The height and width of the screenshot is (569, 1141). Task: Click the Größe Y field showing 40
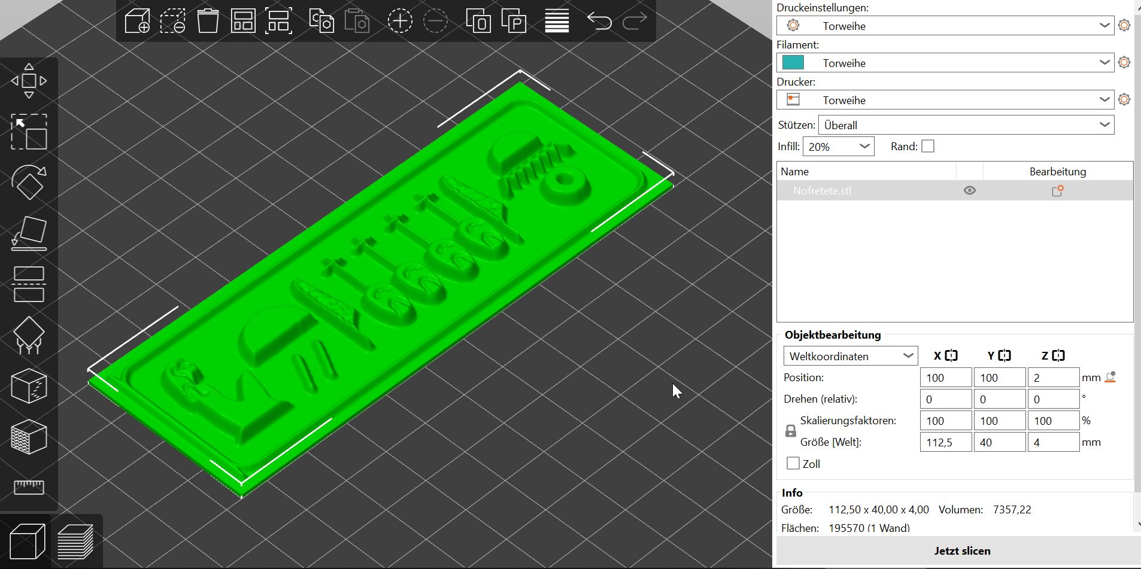click(1000, 442)
